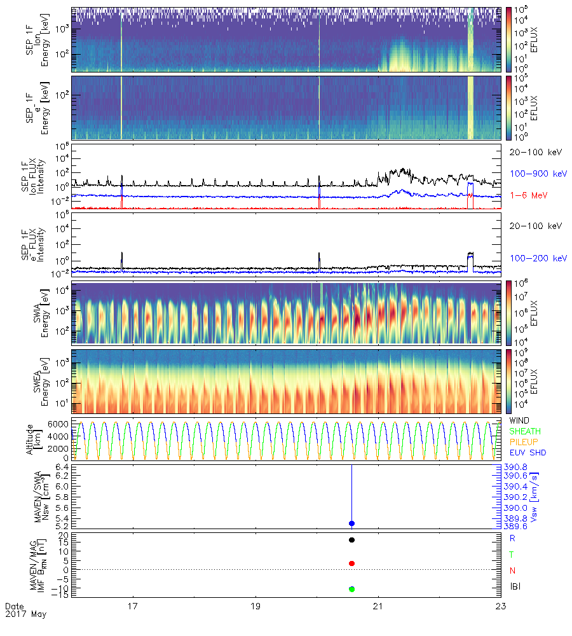Viewport: 572px width, 636px height.
Task: Click the date tick label 21
Action: tap(379, 606)
